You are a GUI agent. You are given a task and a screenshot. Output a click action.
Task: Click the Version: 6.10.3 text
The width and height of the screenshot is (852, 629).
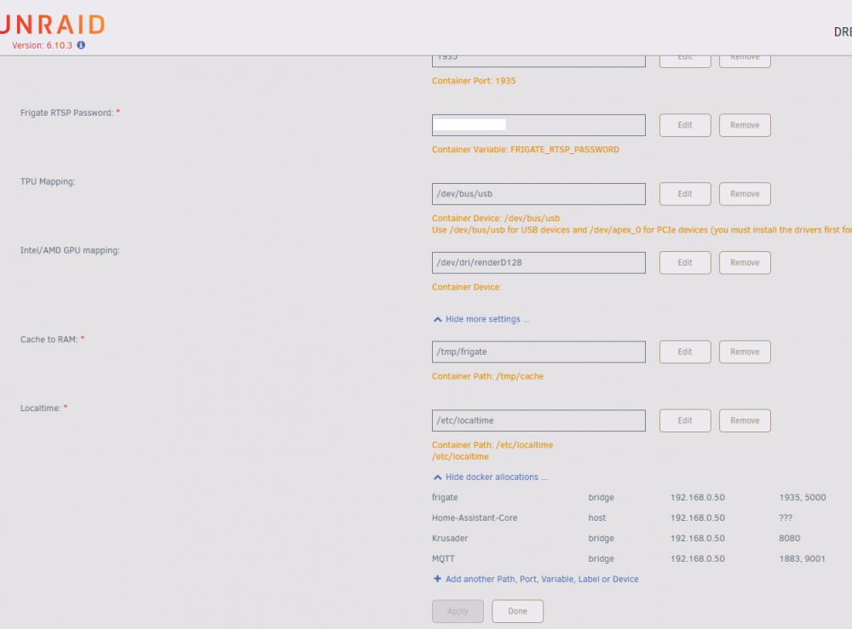[42, 46]
